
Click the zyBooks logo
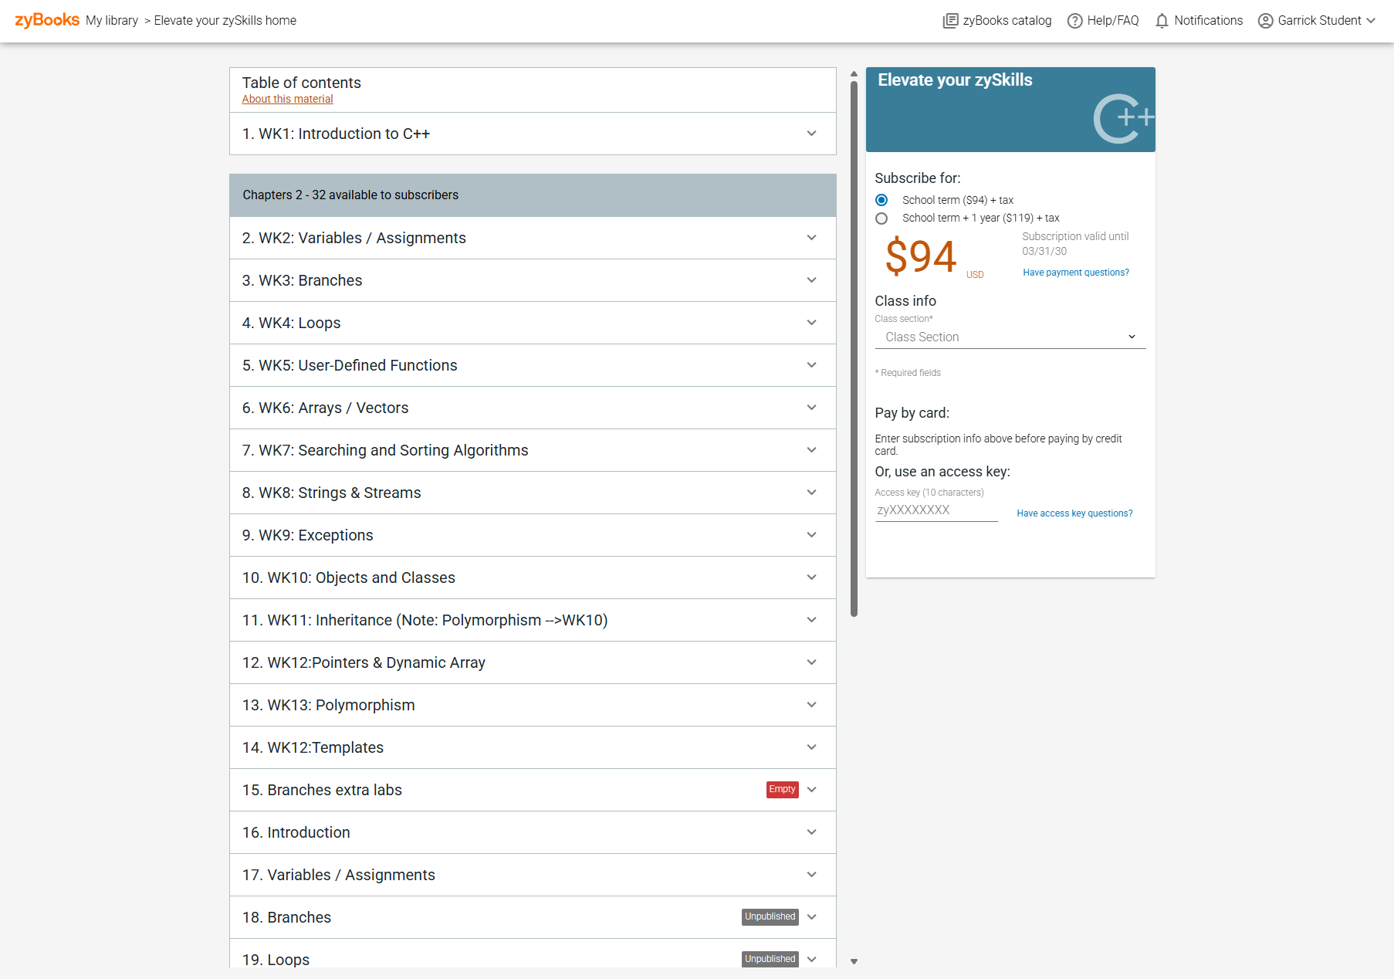47,20
